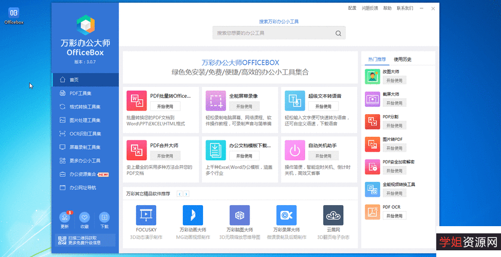Click the PDF分割 icon

(373, 122)
